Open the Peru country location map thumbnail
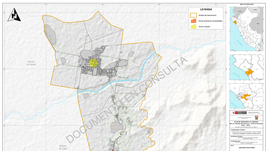This screenshot has height=151, width=269. [246, 29]
